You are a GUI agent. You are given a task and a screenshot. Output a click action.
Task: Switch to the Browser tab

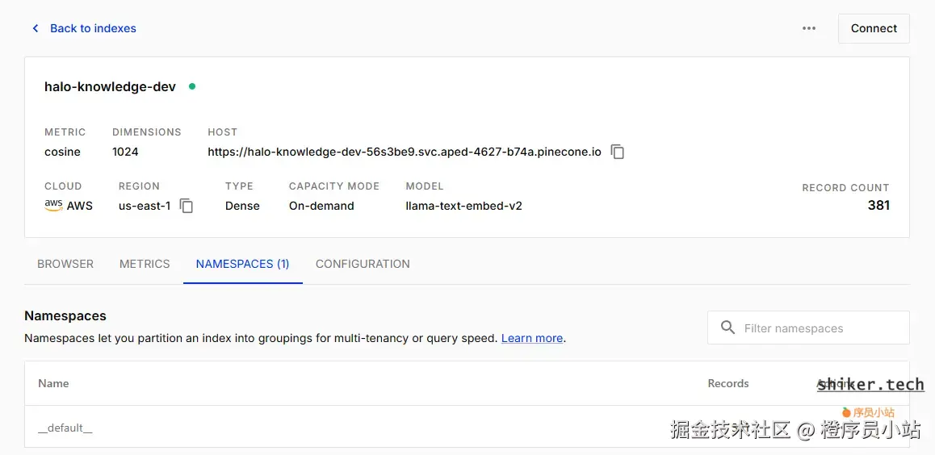tap(65, 264)
